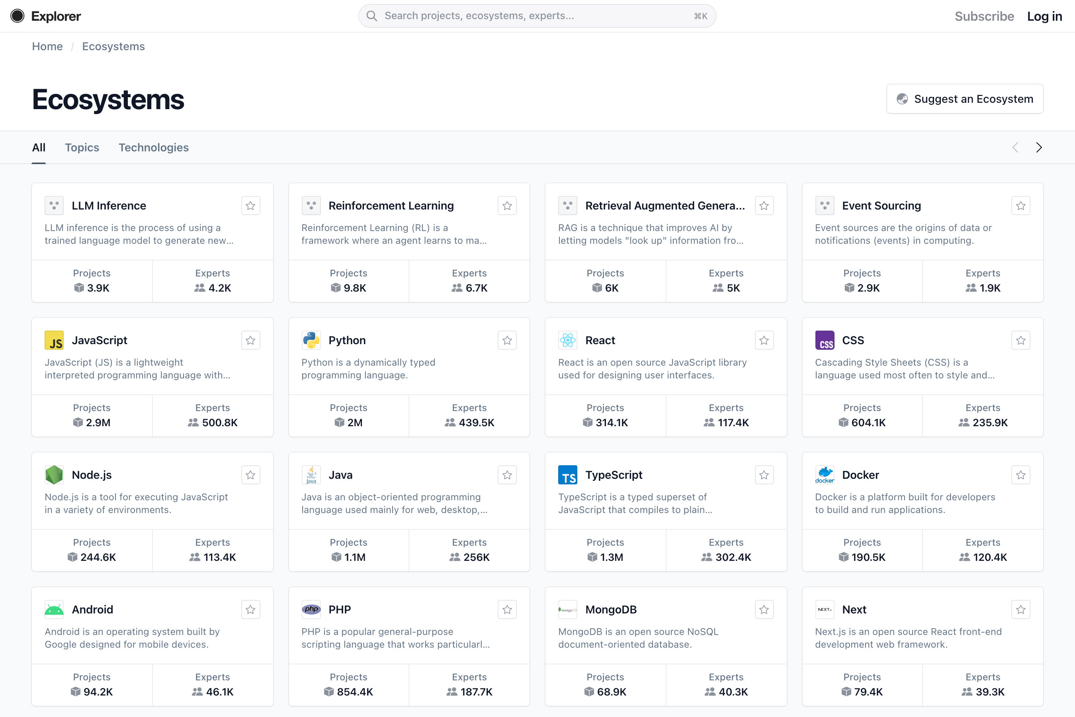Click the Android robot icon
Viewport: 1075px width, 717px height.
(x=55, y=609)
